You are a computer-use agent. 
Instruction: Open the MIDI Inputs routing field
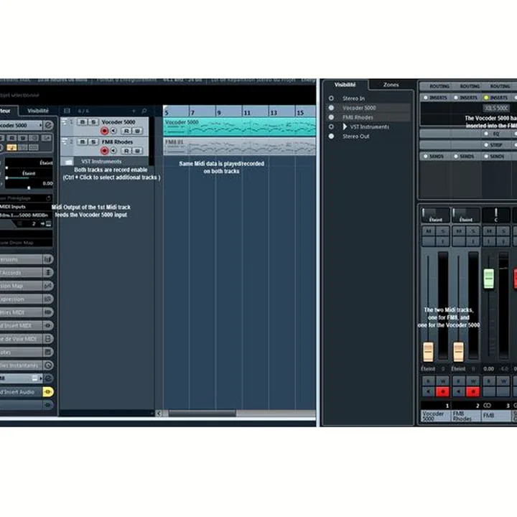(26, 207)
